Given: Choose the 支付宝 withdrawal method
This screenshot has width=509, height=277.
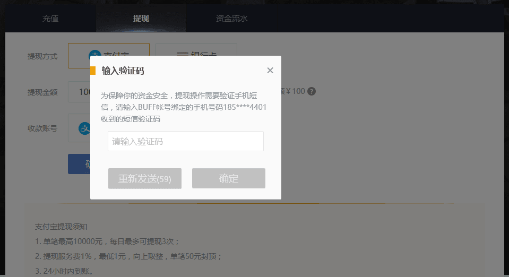Looking at the screenshot, I should tap(109, 49).
